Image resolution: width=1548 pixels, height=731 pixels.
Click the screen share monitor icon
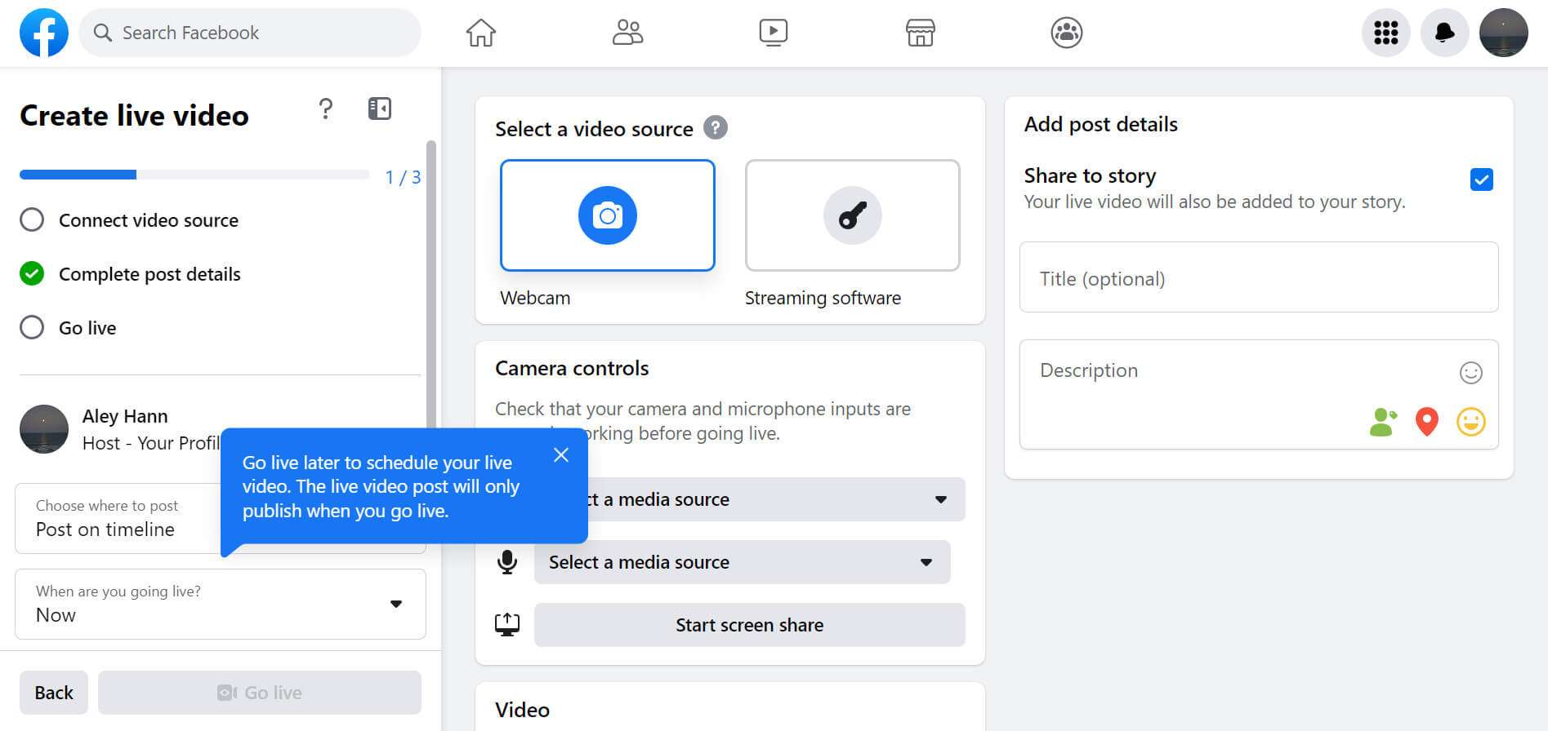[x=507, y=625]
